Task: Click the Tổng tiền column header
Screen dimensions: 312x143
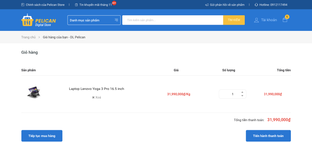Action: [x=284, y=70]
